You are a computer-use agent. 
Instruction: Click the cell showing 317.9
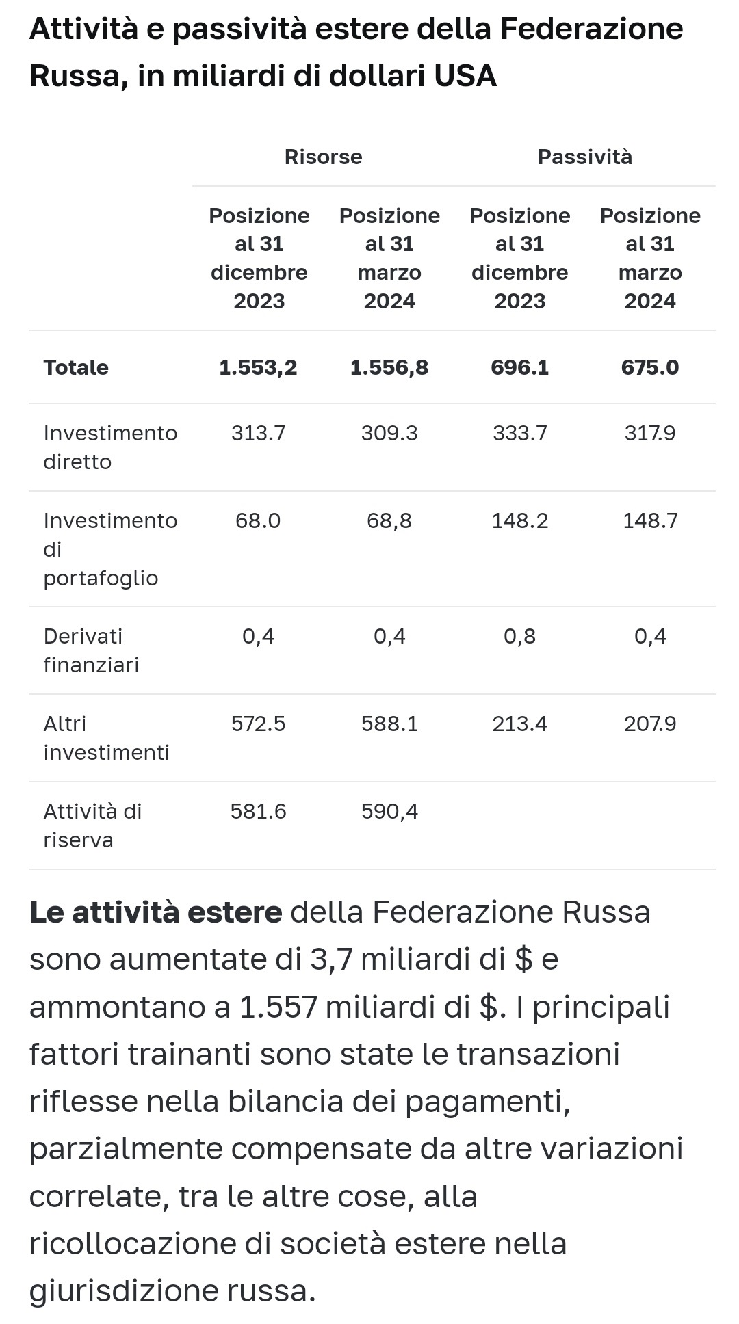[x=649, y=433]
